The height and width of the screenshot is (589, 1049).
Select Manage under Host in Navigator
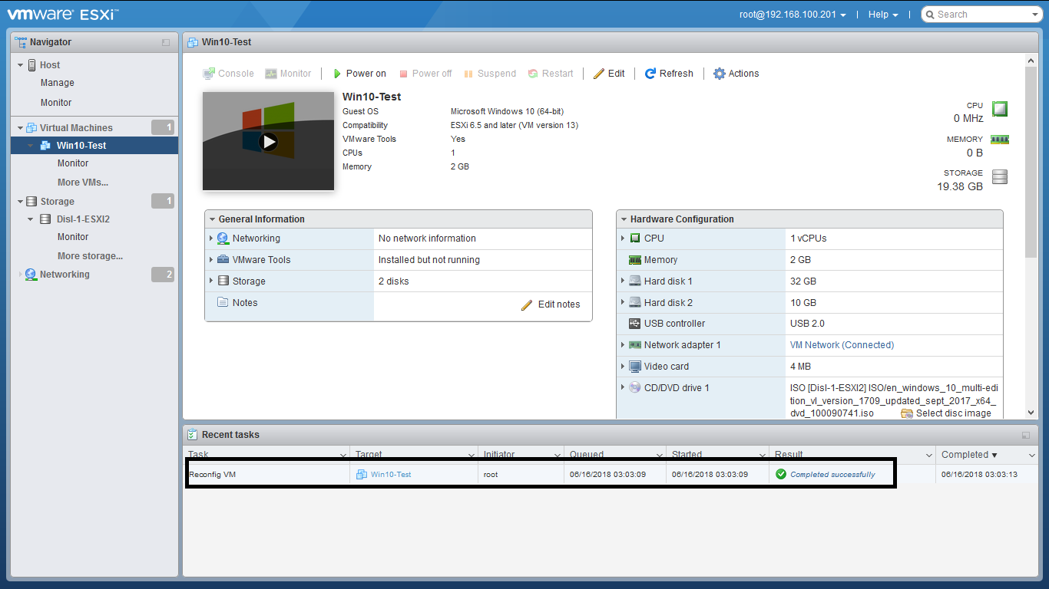click(58, 83)
